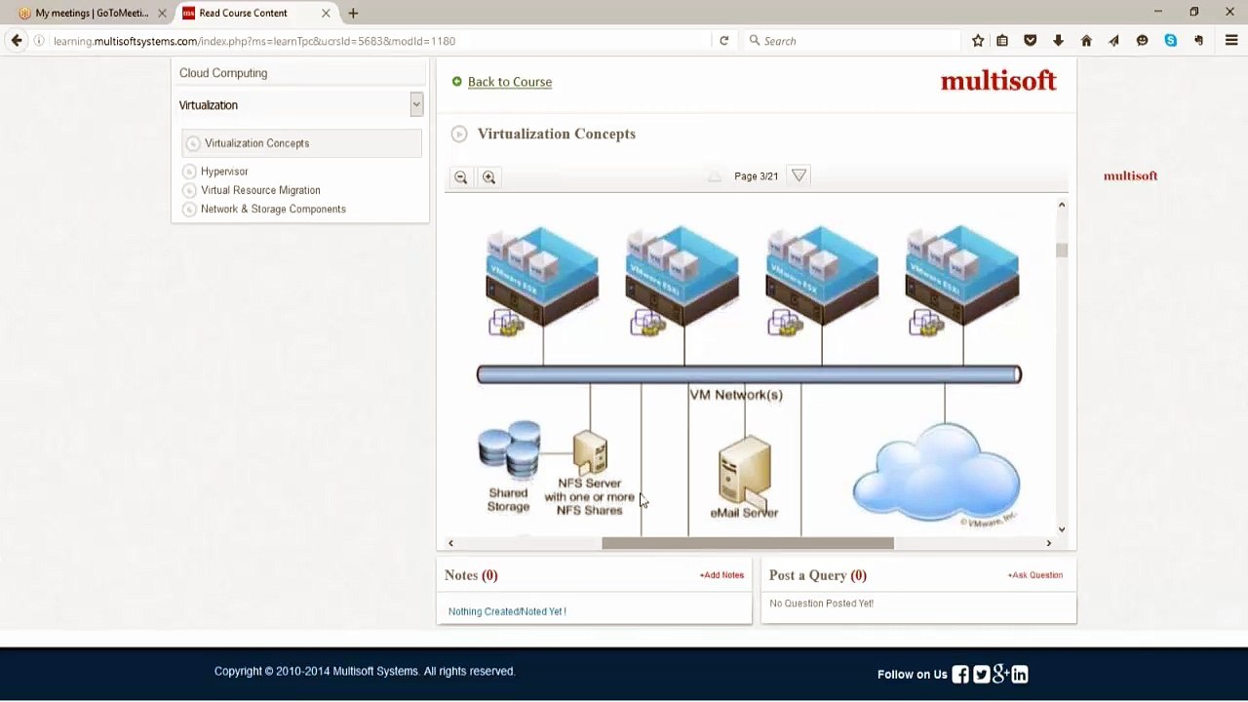Click the Skype toolbar icon

pyautogui.click(x=1170, y=41)
